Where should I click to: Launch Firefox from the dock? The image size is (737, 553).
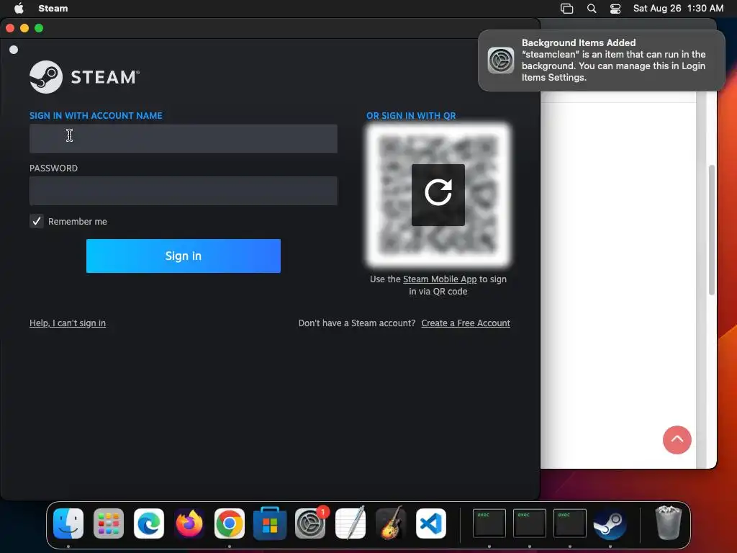click(189, 523)
